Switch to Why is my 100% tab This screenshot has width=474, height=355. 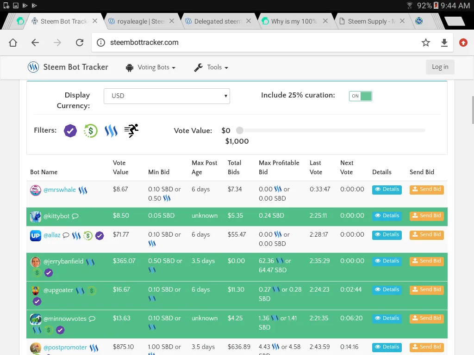pyautogui.click(x=294, y=21)
